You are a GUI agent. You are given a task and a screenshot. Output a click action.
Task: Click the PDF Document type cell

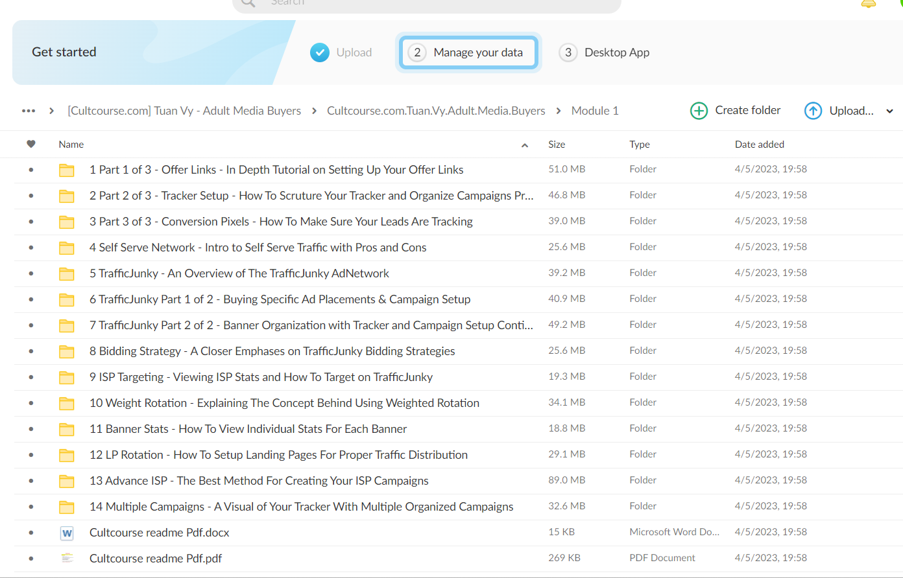click(x=662, y=558)
